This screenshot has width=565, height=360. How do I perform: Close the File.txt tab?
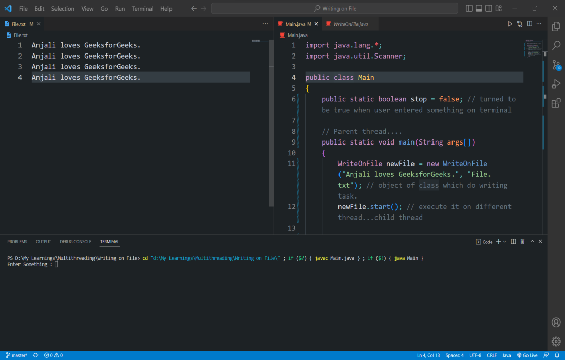39,24
